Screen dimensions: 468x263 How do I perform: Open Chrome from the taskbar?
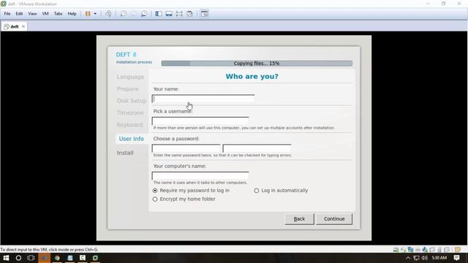[57, 258]
